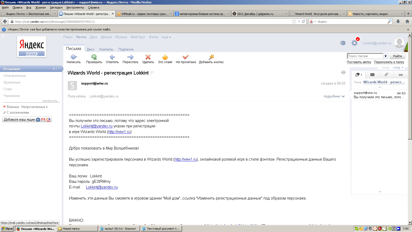The width and height of the screenshot is (412, 232).
Task: Collapse thread panel with up triangle
Action: [380, 87]
